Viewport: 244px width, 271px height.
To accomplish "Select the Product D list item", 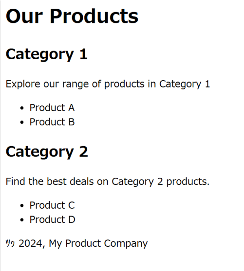I will tap(52, 220).
